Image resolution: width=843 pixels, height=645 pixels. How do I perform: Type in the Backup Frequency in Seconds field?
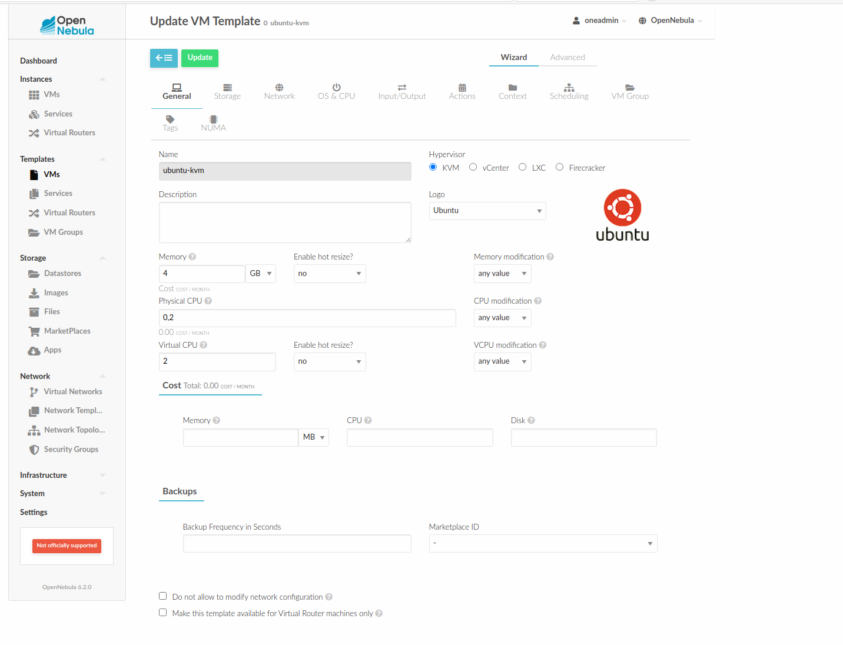(297, 543)
